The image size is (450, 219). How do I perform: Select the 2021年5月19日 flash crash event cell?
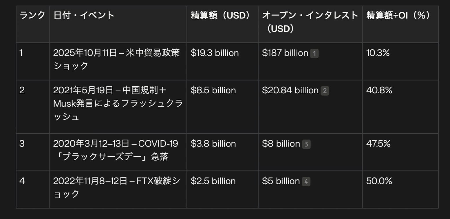[x=118, y=103]
